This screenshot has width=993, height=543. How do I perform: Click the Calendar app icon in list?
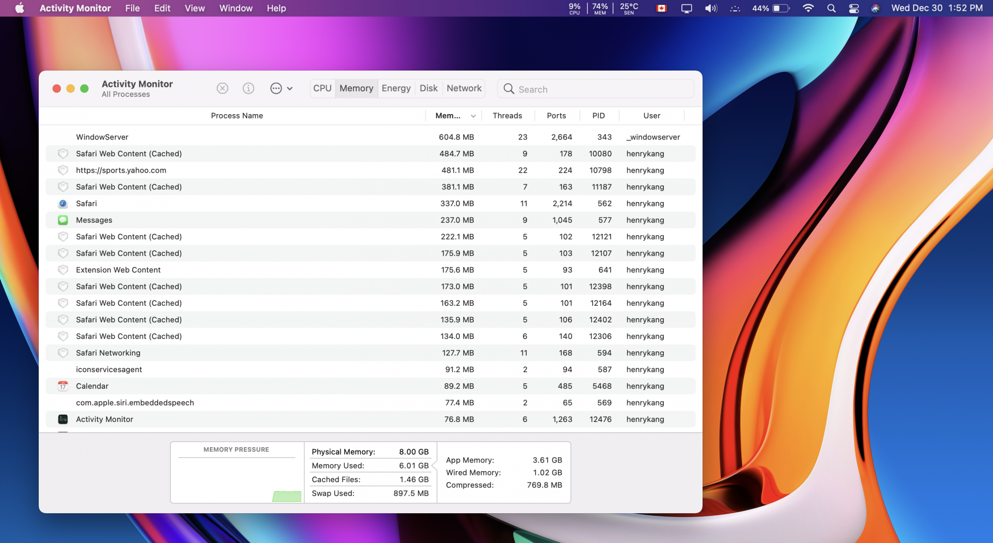pos(63,386)
